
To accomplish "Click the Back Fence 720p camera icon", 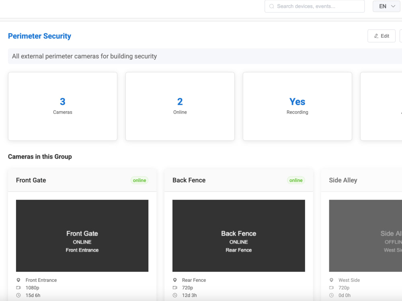I will [175, 288].
